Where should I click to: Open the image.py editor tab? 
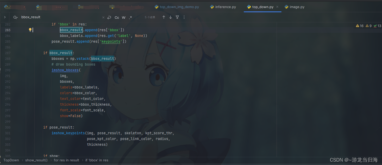(x=295, y=7)
